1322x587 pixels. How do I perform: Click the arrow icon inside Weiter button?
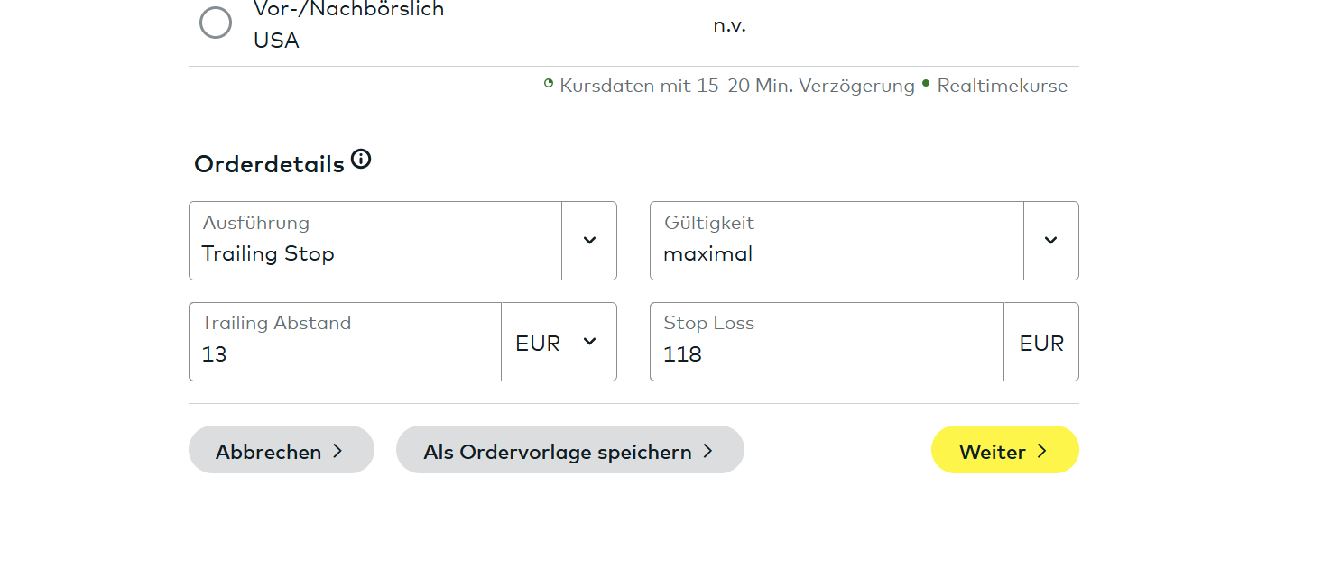point(1042,451)
